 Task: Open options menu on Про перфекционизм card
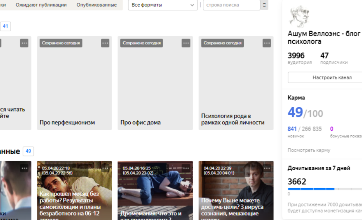[105, 43]
